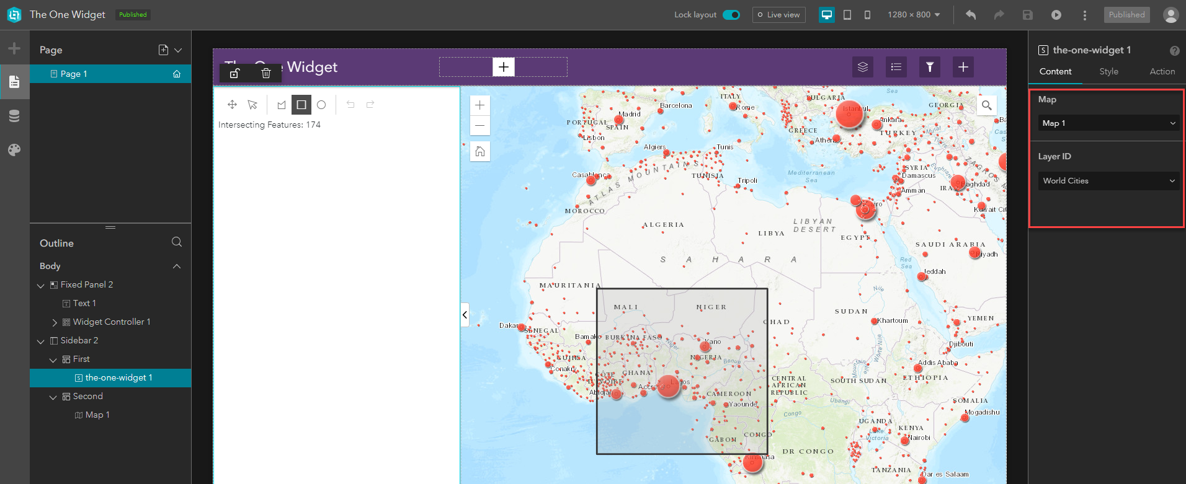Zoom in on the map
Image resolution: width=1186 pixels, height=484 pixels.
480,105
